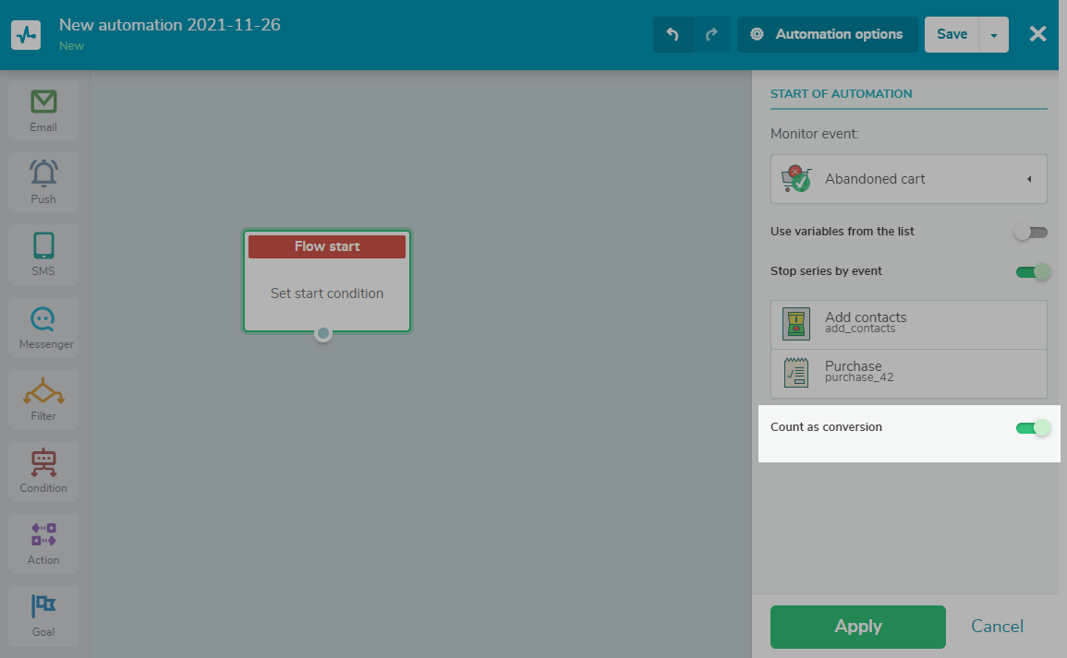Select the Goal flag icon
The image size is (1067, 658).
point(43,606)
